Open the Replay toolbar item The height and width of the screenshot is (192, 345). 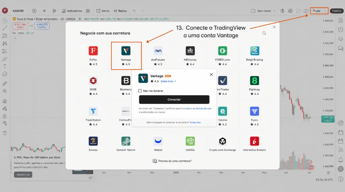click(120, 11)
